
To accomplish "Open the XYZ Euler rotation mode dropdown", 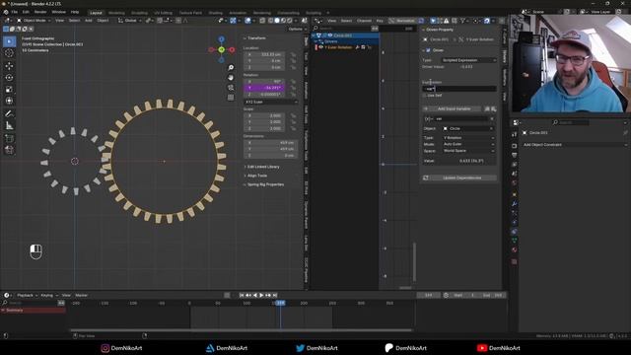I will tap(271, 102).
